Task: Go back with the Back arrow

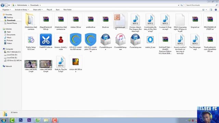Action: point(2,5)
